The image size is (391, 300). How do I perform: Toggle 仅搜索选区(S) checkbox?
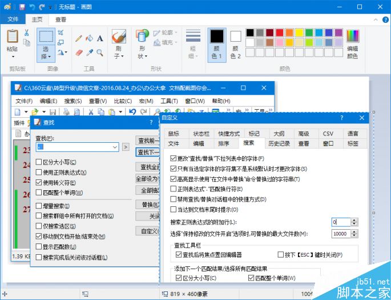[x=39, y=226]
